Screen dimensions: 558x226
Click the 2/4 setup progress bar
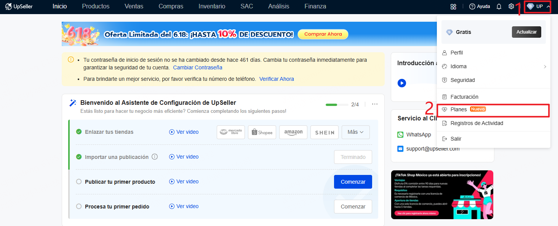point(337,104)
